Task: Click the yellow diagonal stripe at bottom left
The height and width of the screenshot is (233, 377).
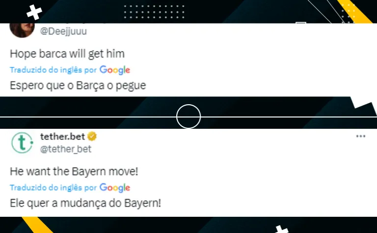Action: click(38, 225)
